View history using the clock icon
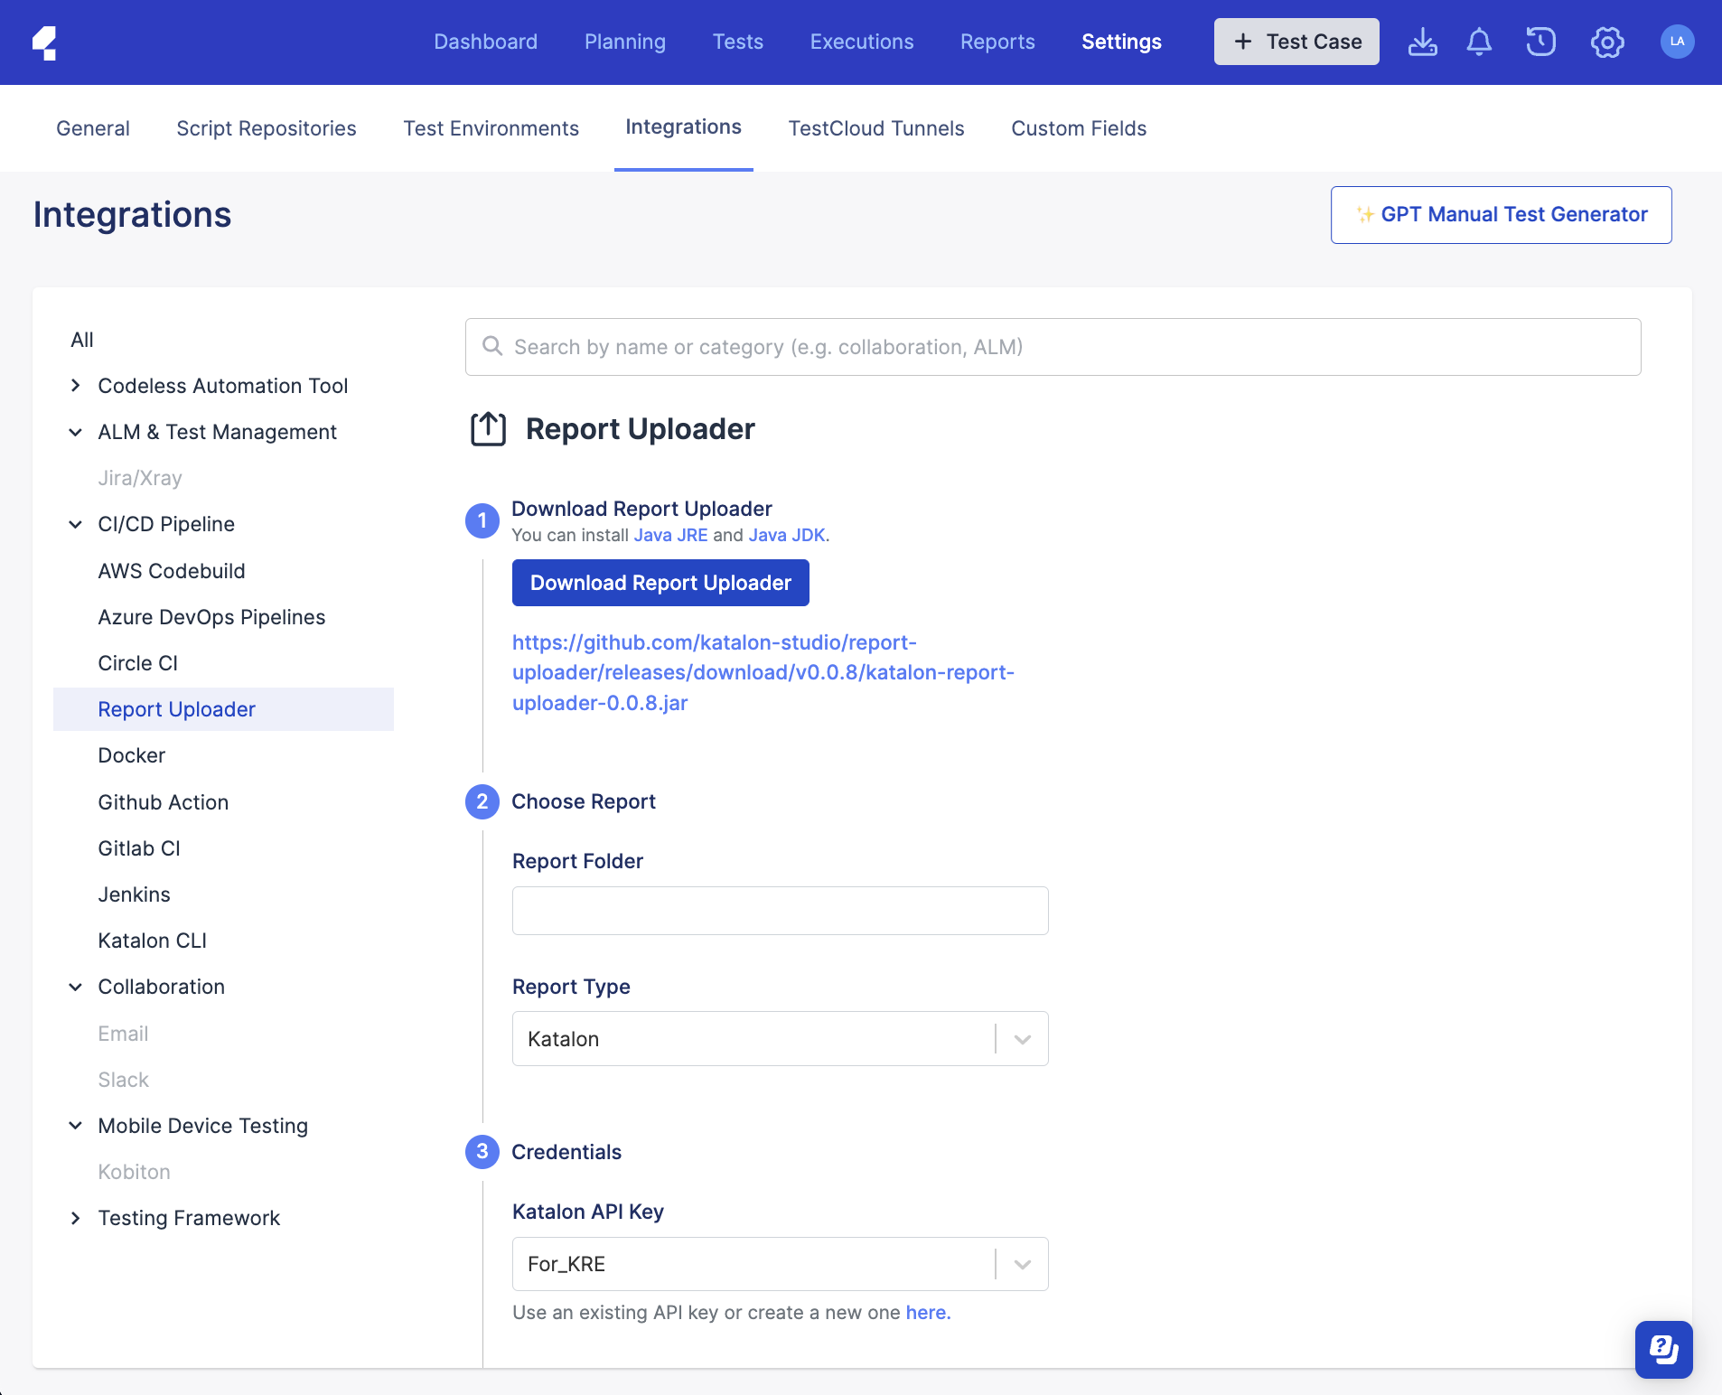The height and width of the screenshot is (1395, 1722). (x=1541, y=42)
